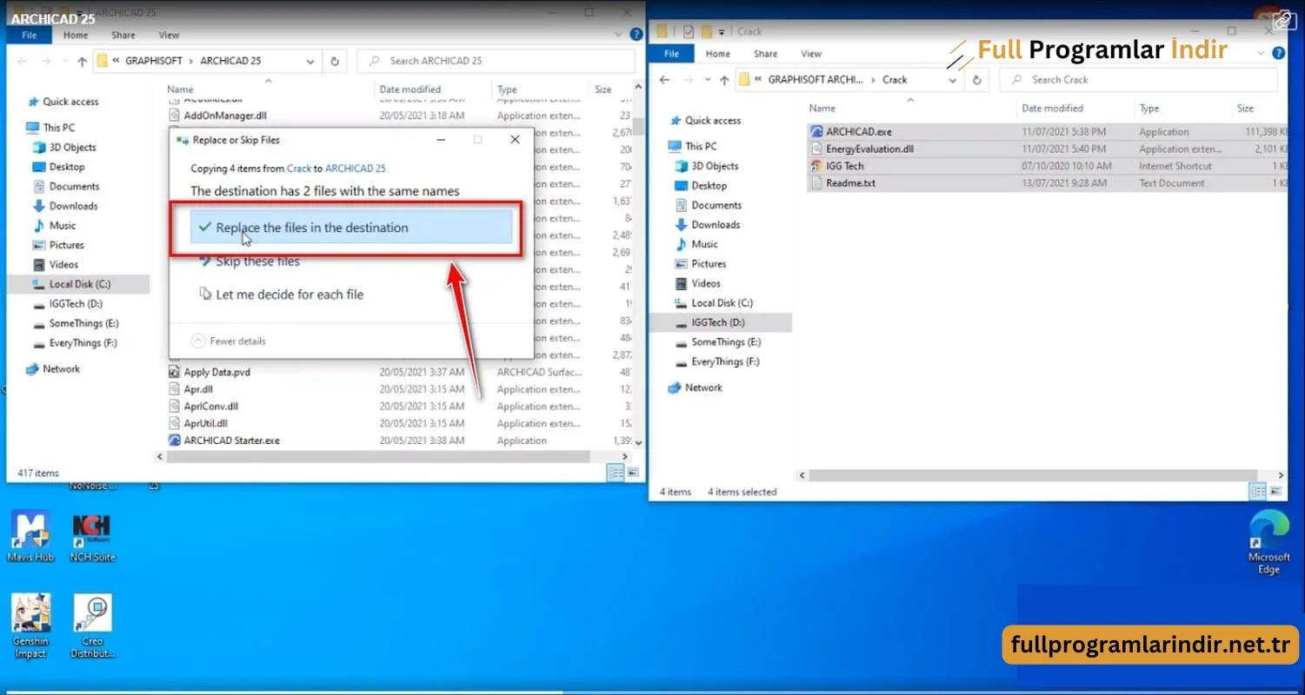This screenshot has height=695, width=1305.
Task: Open Home tab in Crack window
Action: (718, 54)
